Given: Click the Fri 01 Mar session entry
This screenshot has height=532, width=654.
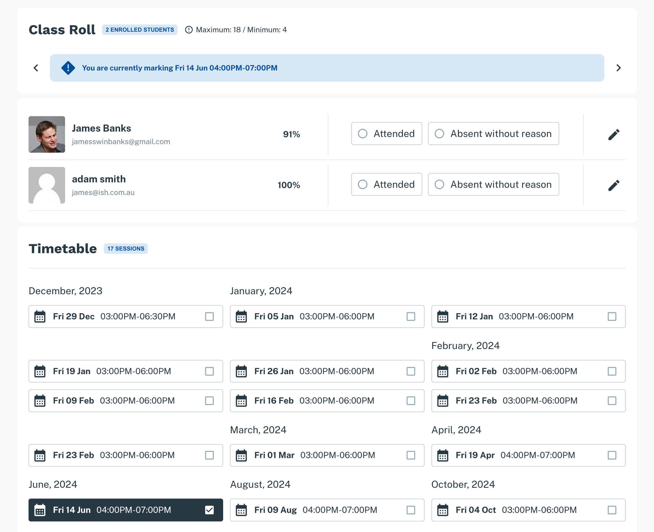Looking at the screenshot, I should click(327, 455).
